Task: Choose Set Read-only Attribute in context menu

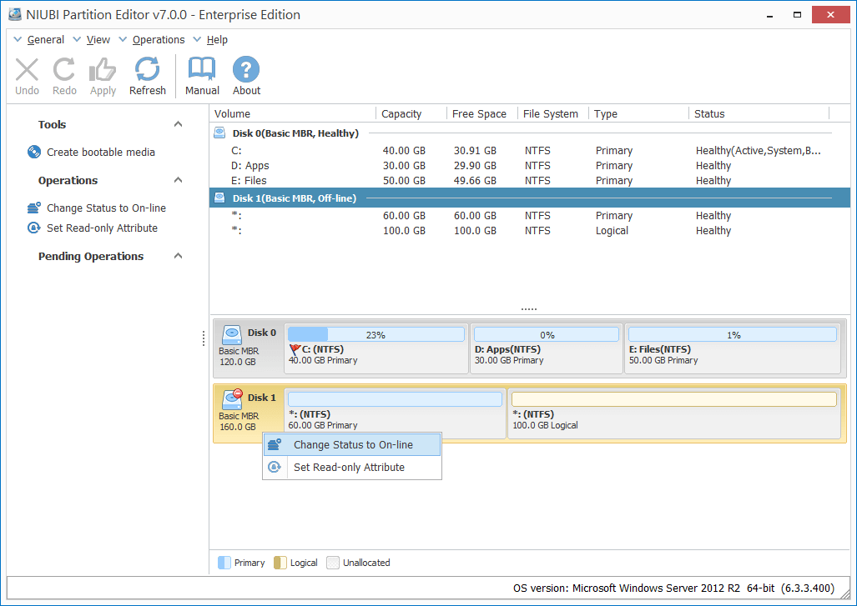Action: click(352, 467)
